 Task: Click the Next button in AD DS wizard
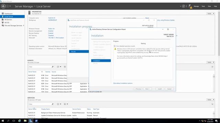147,89
